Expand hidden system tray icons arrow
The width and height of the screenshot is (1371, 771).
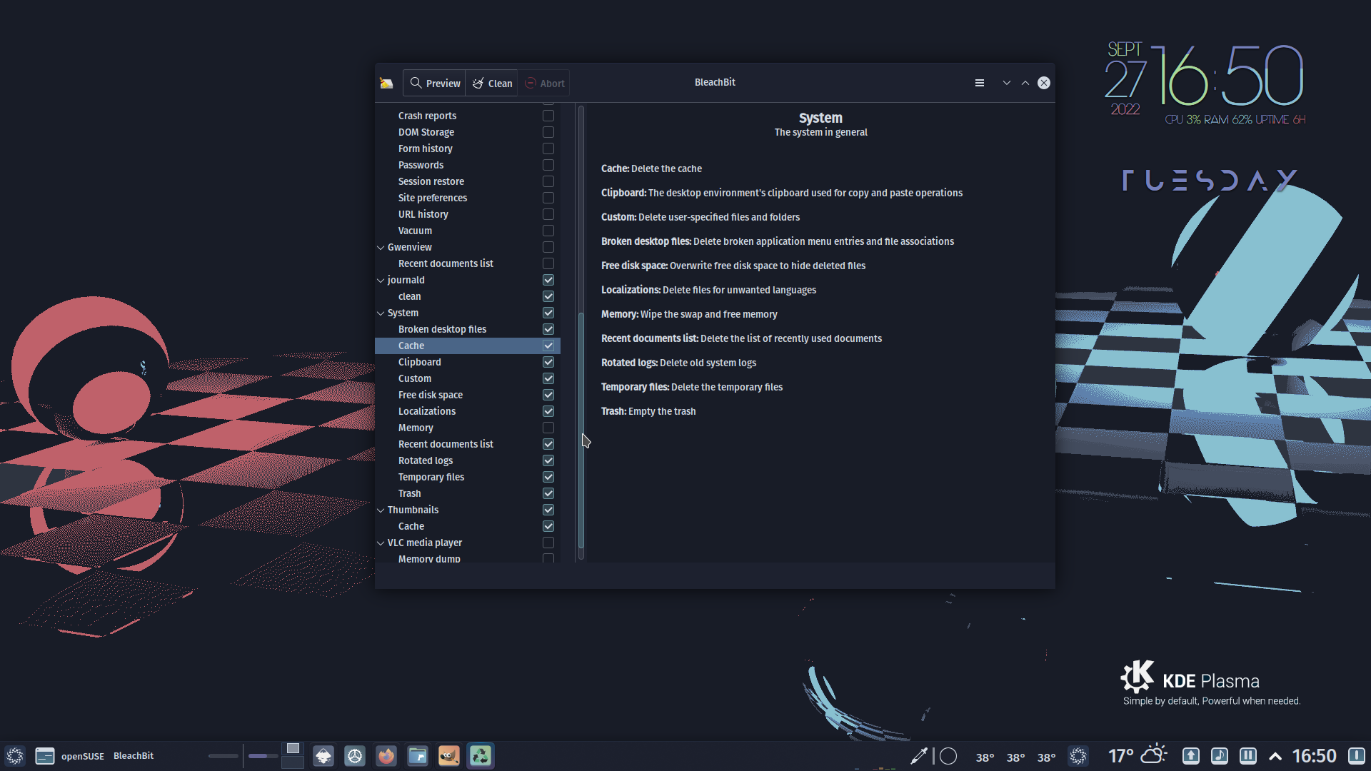(1275, 757)
